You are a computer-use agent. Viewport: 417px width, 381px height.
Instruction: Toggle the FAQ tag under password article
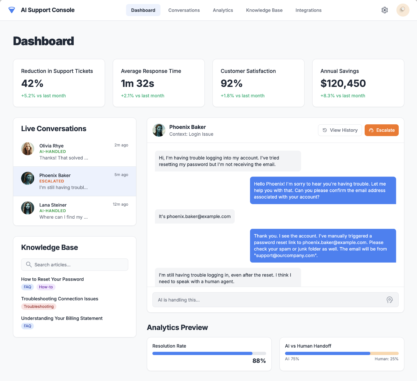click(27, 287)
